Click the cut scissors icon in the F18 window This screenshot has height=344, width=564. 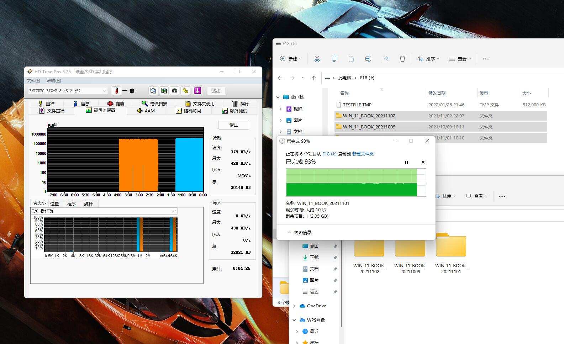tap(317, 59)
